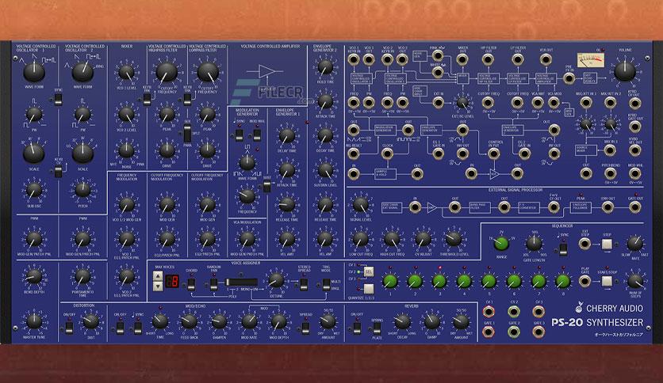Click the EG 1 GATE IN jack
This screenshot has width=663, height=383.
[x=438, y=154]
